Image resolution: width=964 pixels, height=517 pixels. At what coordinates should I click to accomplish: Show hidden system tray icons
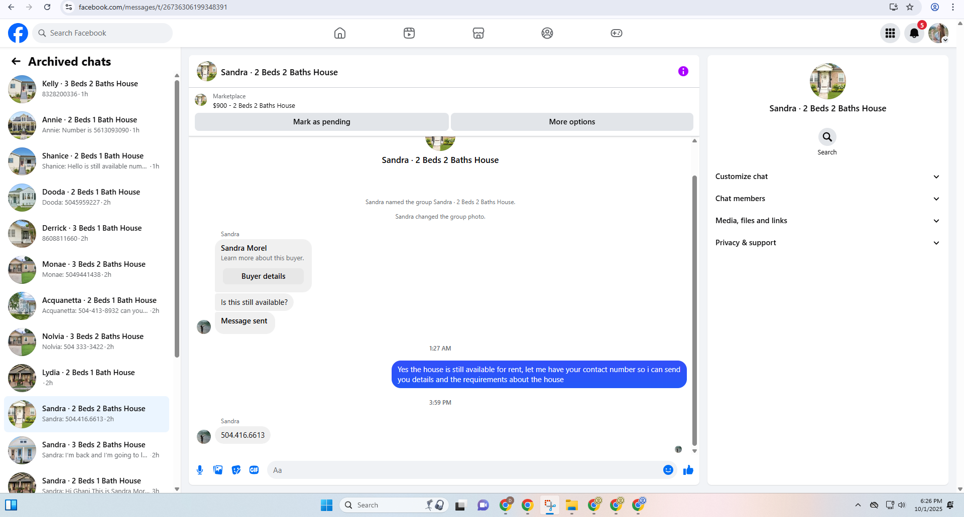pyautogui.click(x=858, y=505)
